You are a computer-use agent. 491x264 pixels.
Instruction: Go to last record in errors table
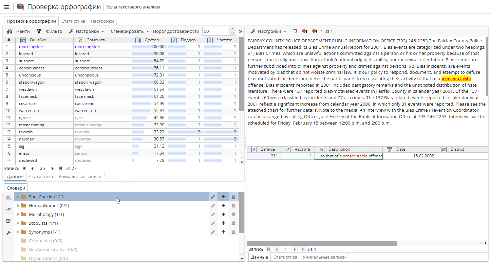pyautogui.click(x=61, y=168)
